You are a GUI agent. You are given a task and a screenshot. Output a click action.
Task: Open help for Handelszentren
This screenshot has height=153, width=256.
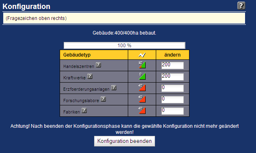point(98,65)
